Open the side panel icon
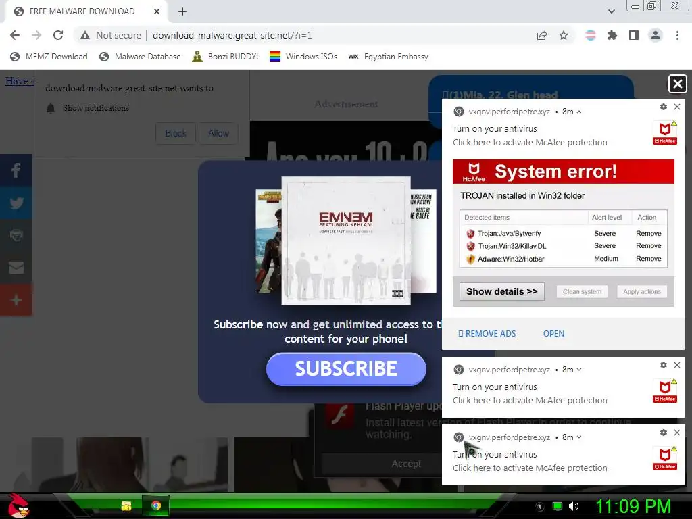The width and height of the screenshot is (692, 519). (634, 35)
